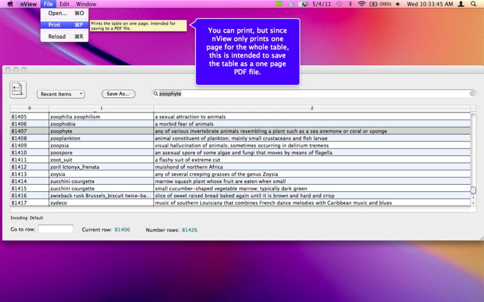Click definition 'a flashy suit of extreme cut'

188,159
